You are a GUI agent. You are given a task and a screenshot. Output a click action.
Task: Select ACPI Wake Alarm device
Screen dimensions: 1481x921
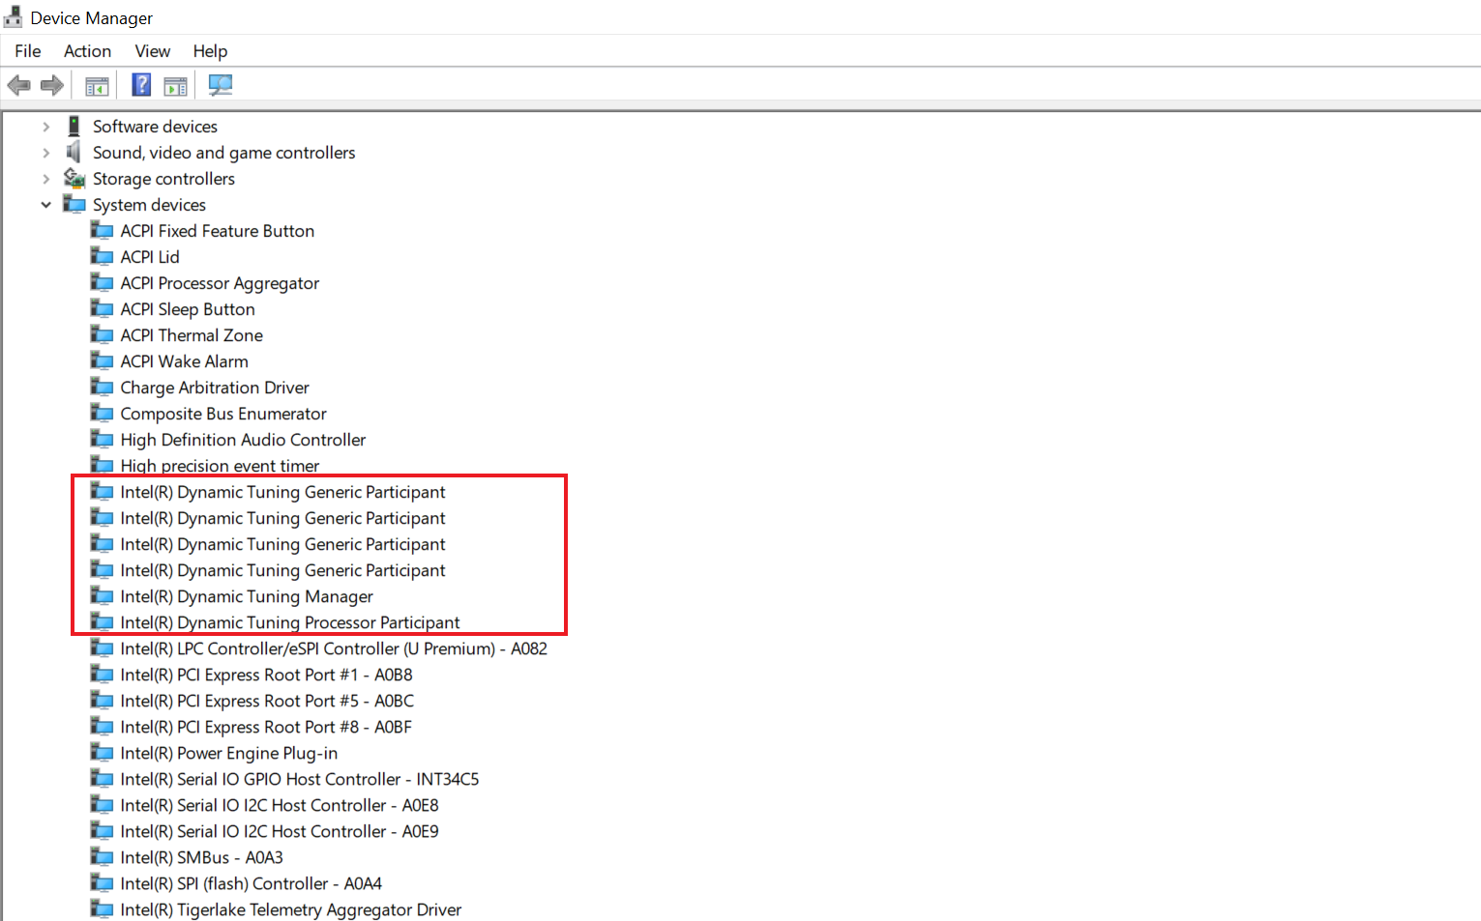tap(184, 361)
